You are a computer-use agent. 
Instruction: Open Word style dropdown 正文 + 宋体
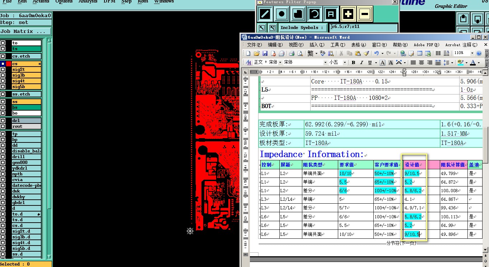280,62
